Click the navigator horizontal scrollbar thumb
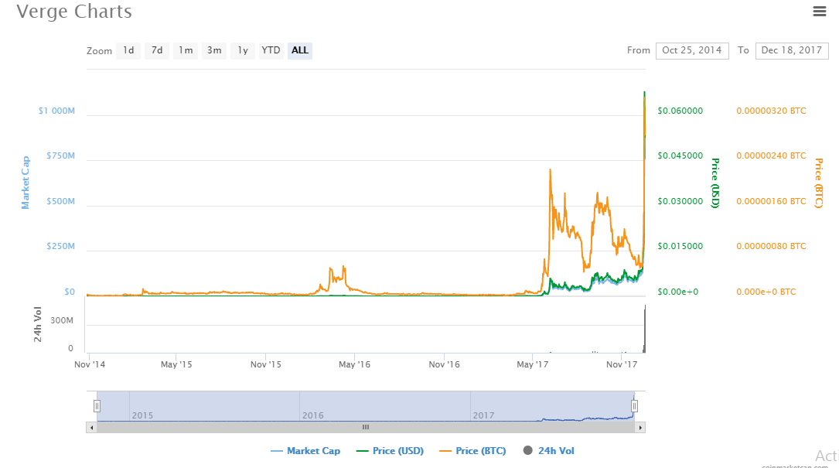Screen dimensions: 839x468 366,427
